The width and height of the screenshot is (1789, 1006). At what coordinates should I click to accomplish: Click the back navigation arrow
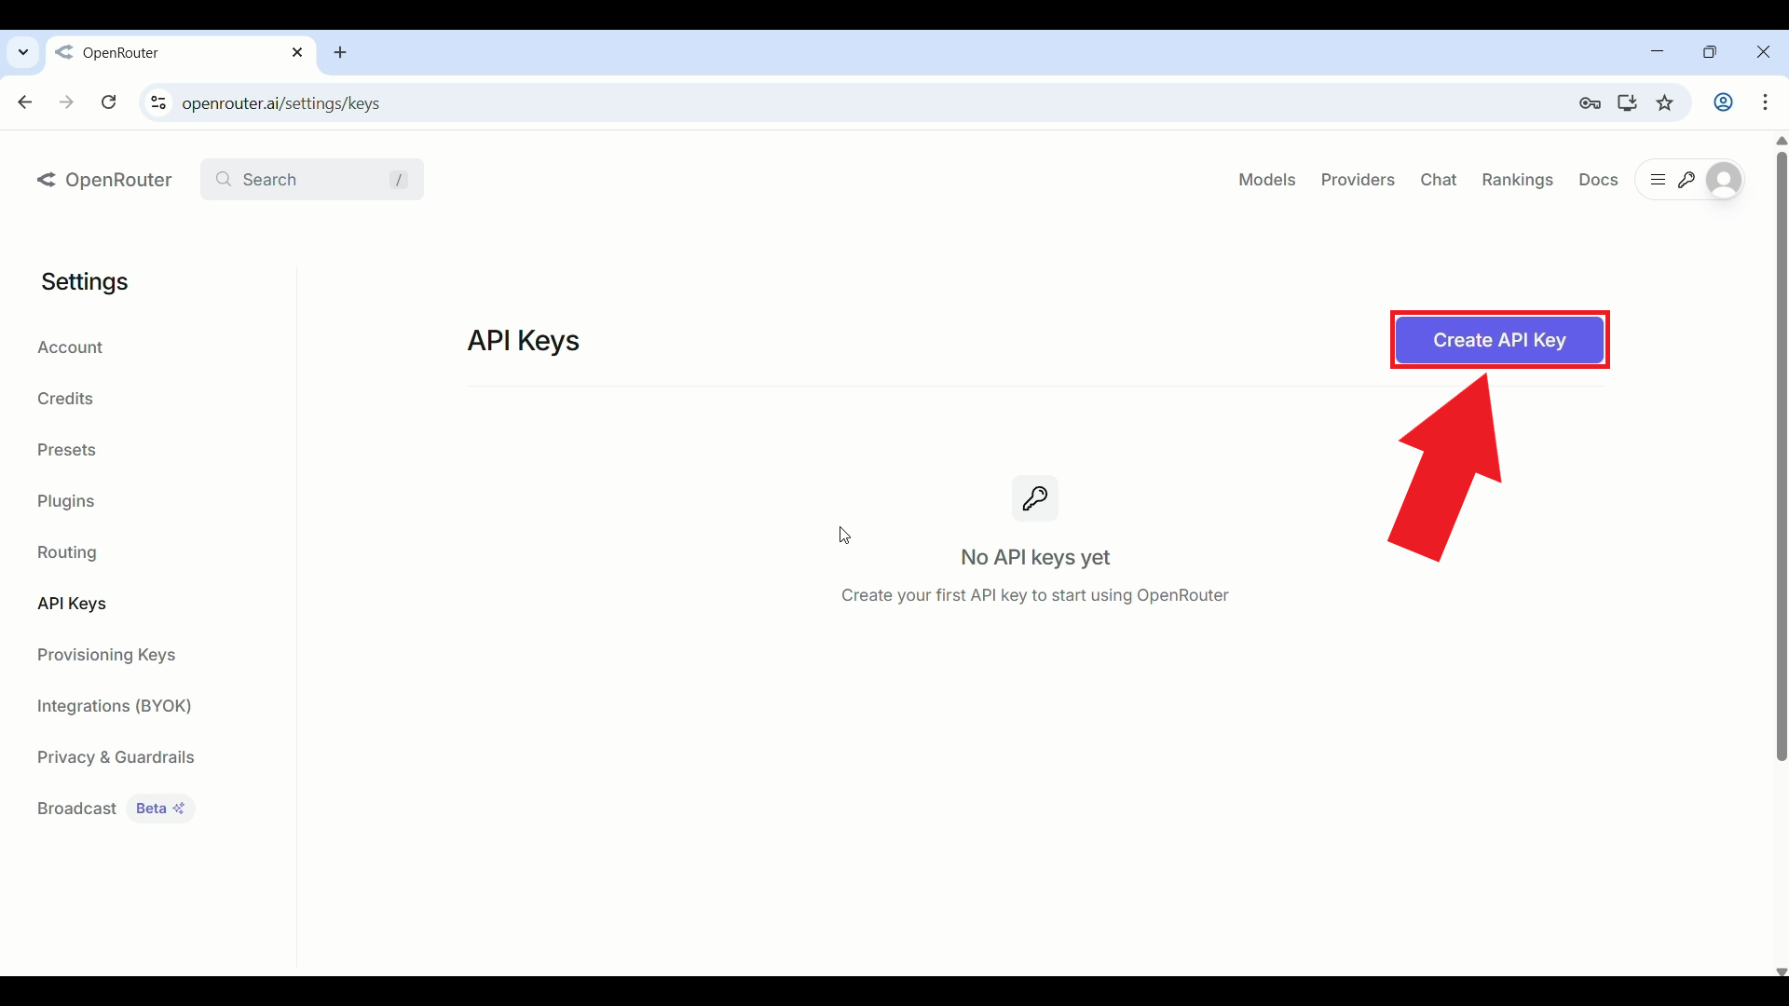(x=24, y=102)
